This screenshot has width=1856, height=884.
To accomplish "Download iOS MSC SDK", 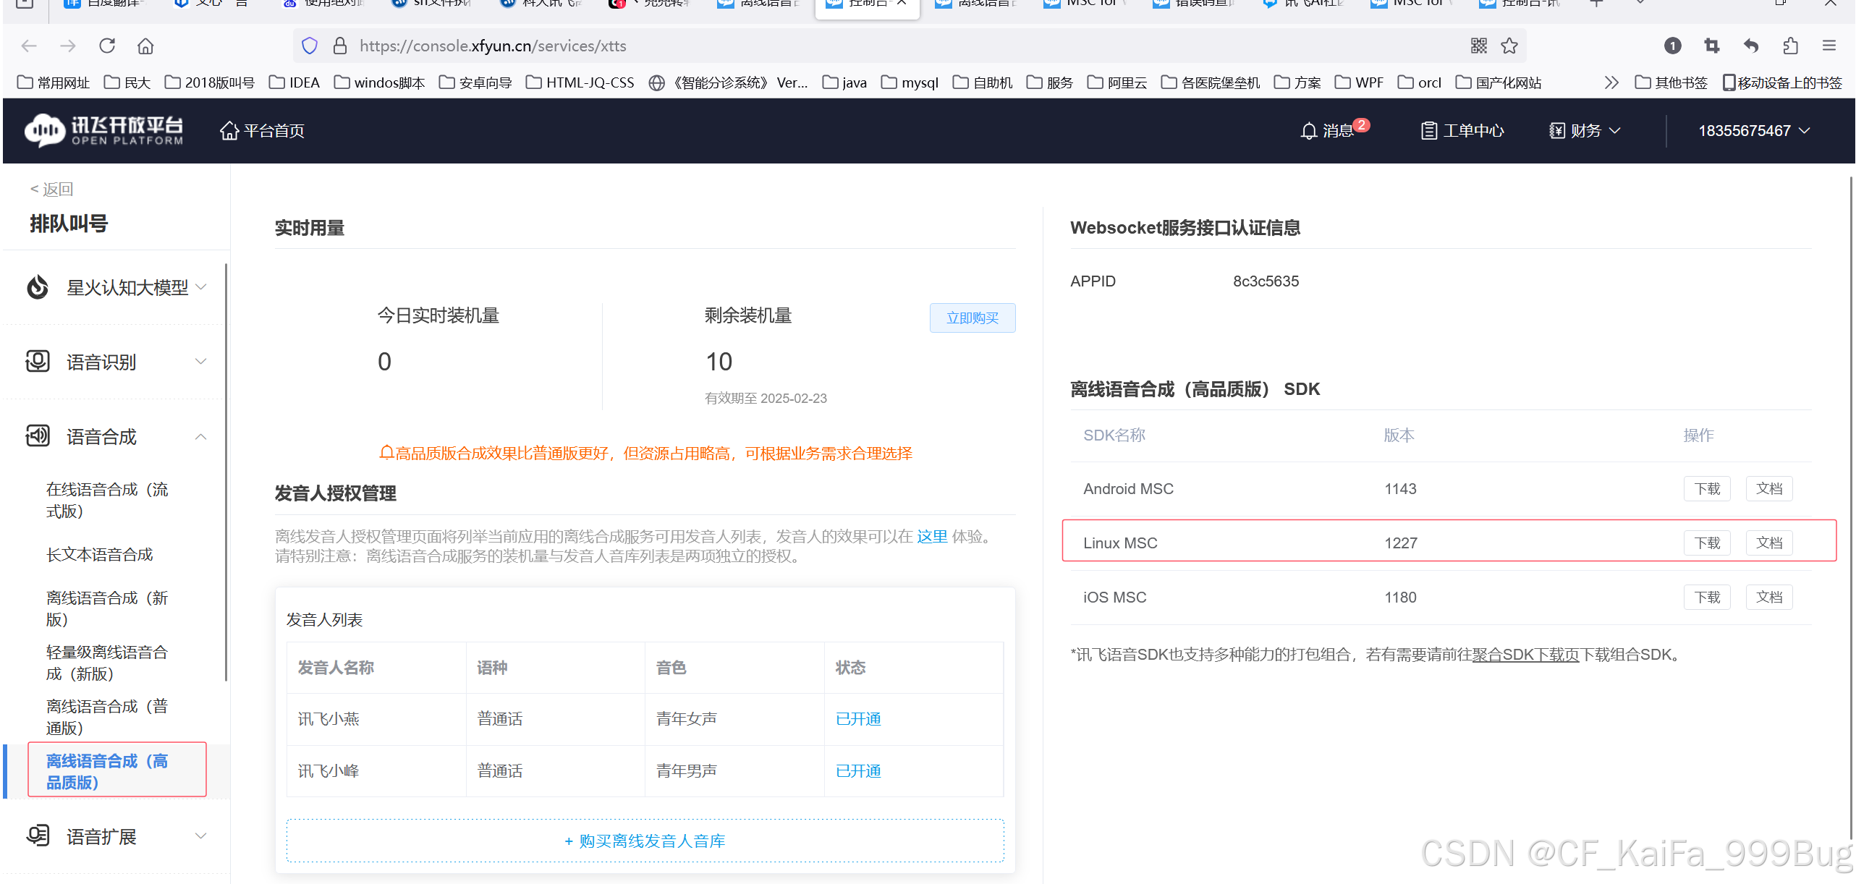I will click(1707, 598).
